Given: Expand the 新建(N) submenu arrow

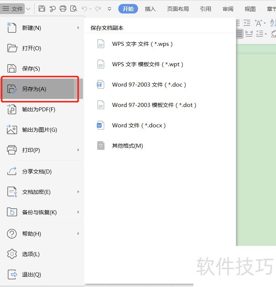Looking at the screenshot, I should pos(78,28).
